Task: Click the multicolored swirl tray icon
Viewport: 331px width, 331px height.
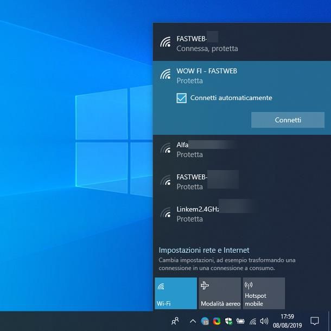Action: click(x=217, y=321)
